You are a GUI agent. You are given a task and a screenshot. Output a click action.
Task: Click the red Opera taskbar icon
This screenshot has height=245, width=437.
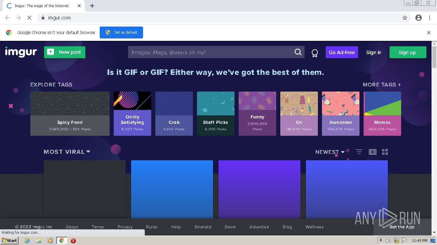(73, 241)
